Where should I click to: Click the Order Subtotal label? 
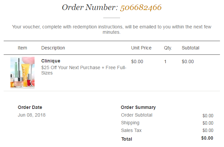pyautogui.click(x=136, y=115)
